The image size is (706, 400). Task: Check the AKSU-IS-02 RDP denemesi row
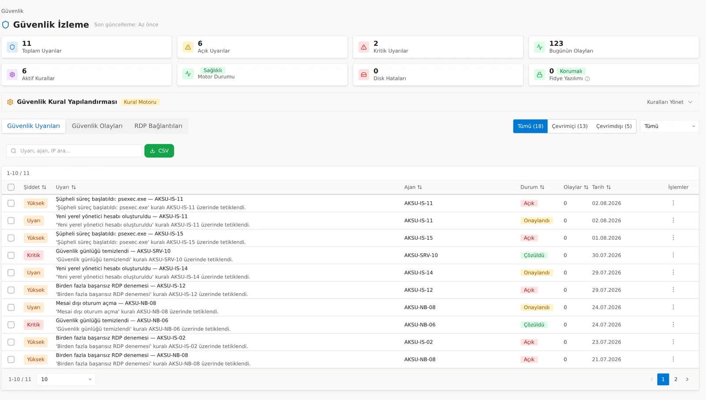pos(11,342)
